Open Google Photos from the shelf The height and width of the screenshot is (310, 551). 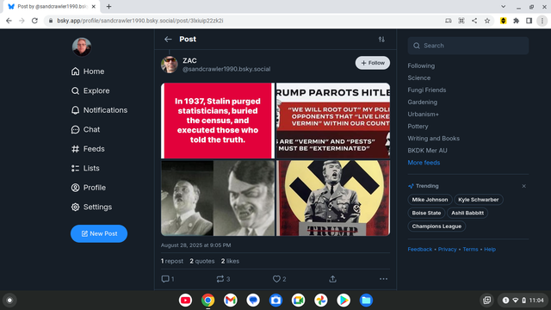[x=321, y=301]
